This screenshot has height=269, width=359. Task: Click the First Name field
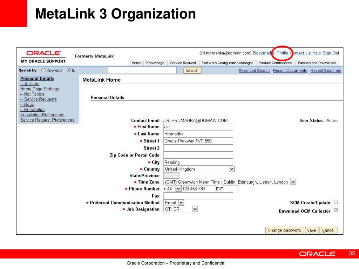click(x=198, y=127)
